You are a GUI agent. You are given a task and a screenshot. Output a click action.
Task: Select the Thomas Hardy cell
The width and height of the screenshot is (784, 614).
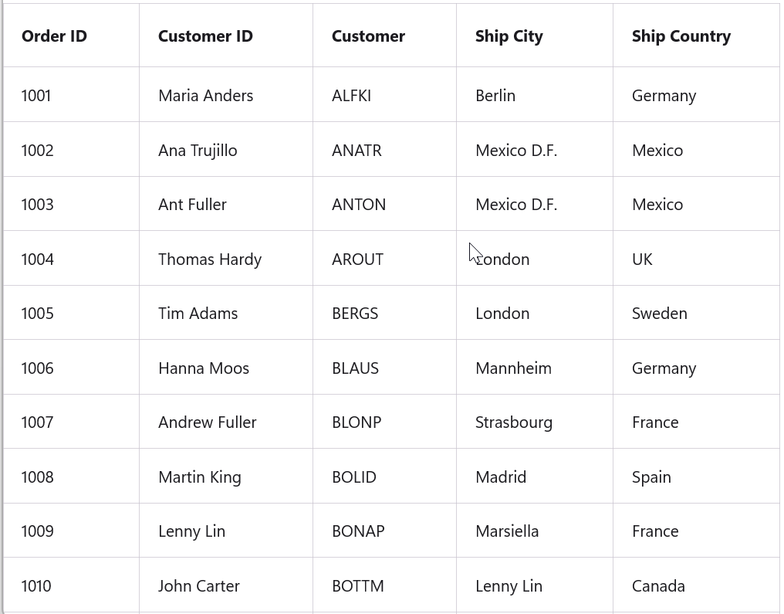point(210,260)
